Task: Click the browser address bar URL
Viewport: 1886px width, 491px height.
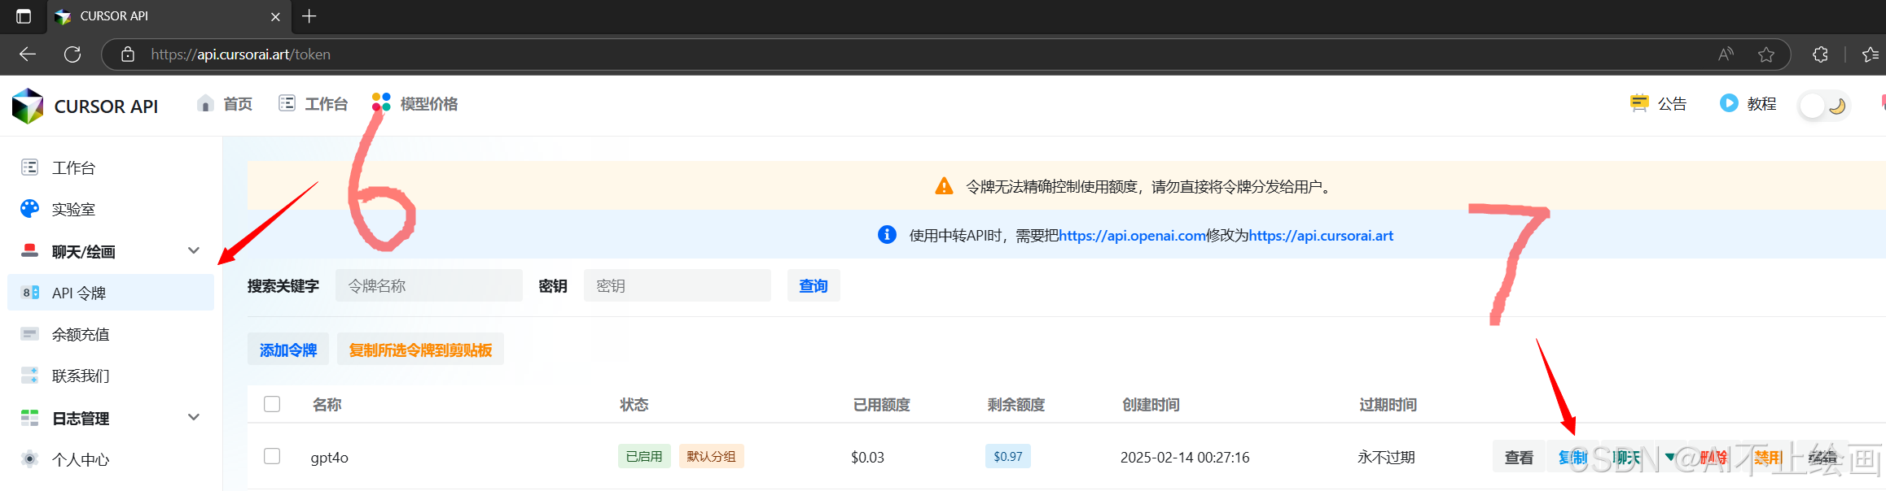Action: coord(241,54)
